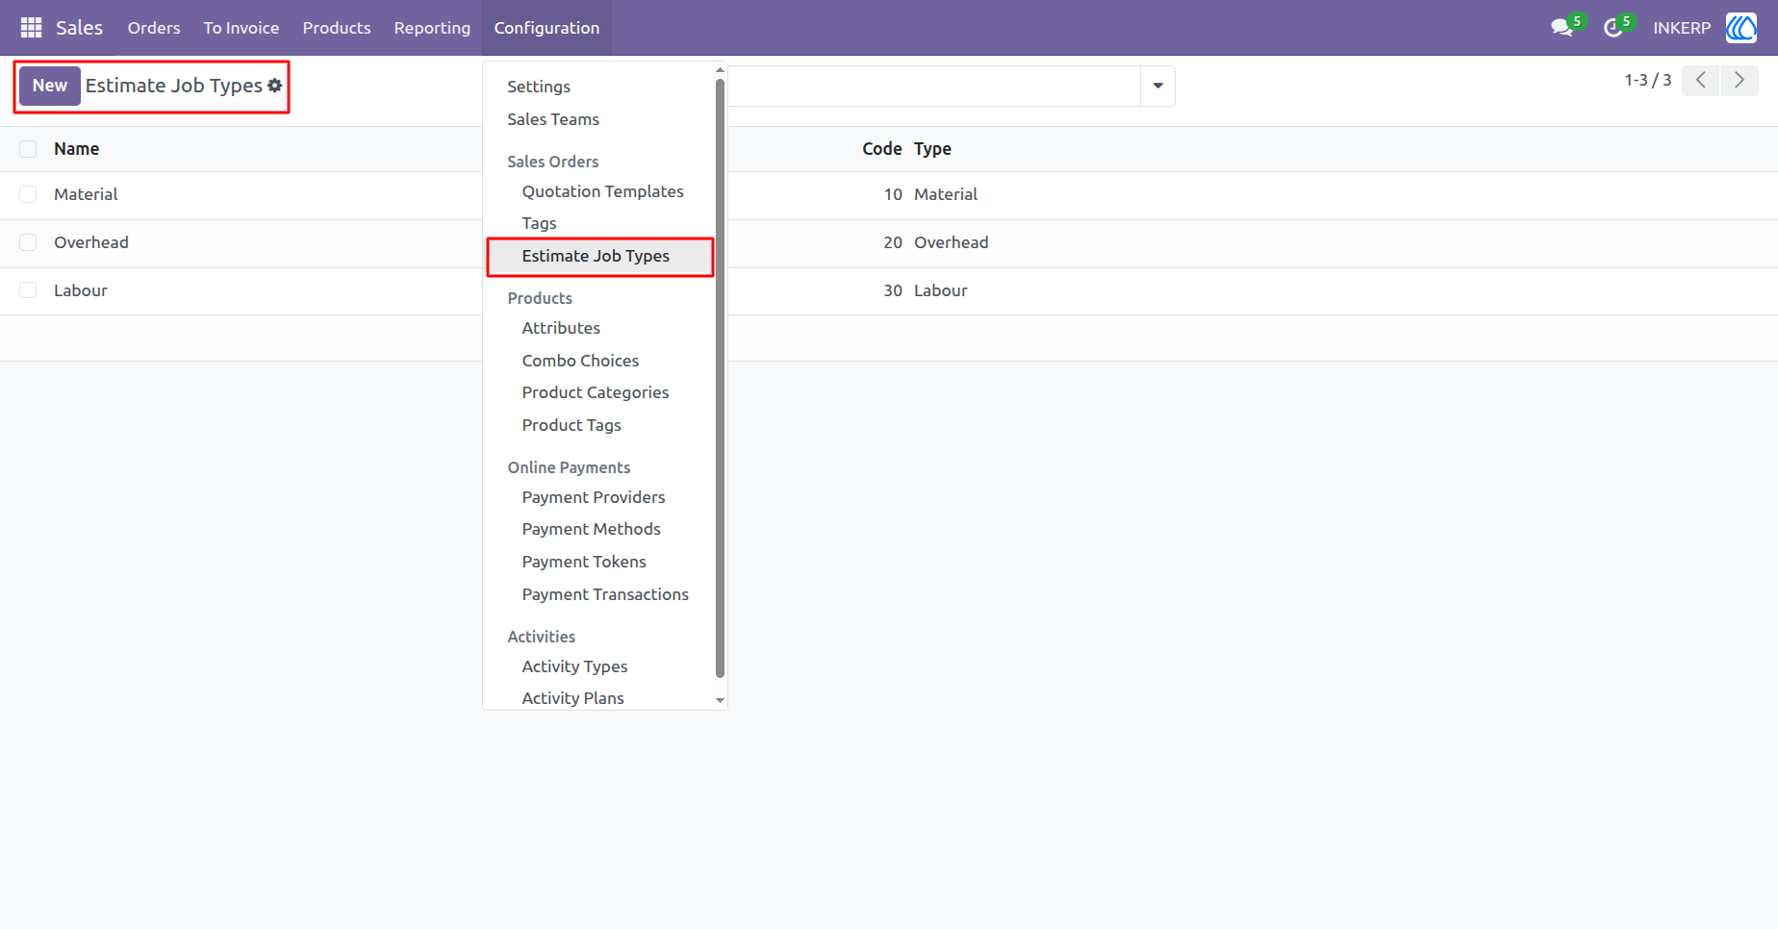Go to next page of records
Screen dimensions: 1778x929
(1740, 81)
